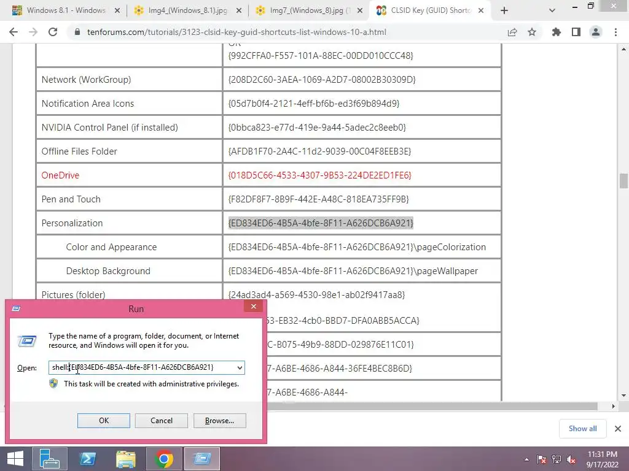
Task: Show hidden tray icons arrow
Action: point(526,459)
